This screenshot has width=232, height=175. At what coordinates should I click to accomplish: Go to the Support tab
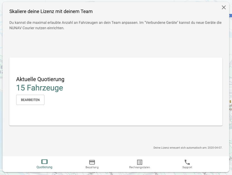pyautogui.click(x=187, y=164)
